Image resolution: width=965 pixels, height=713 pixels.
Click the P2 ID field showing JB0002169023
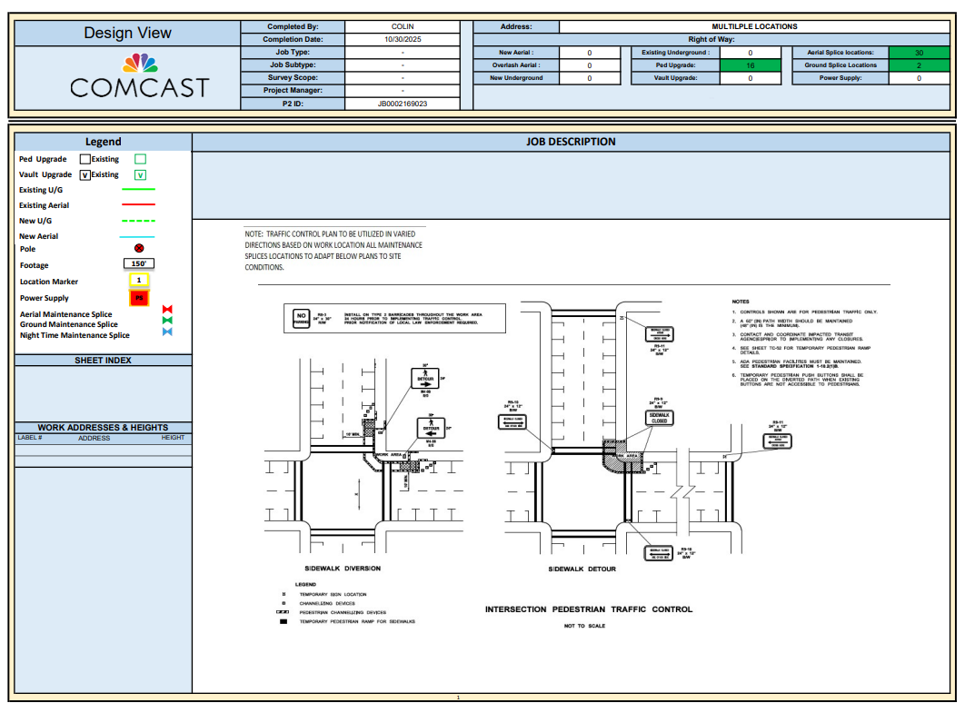point(400,104)
